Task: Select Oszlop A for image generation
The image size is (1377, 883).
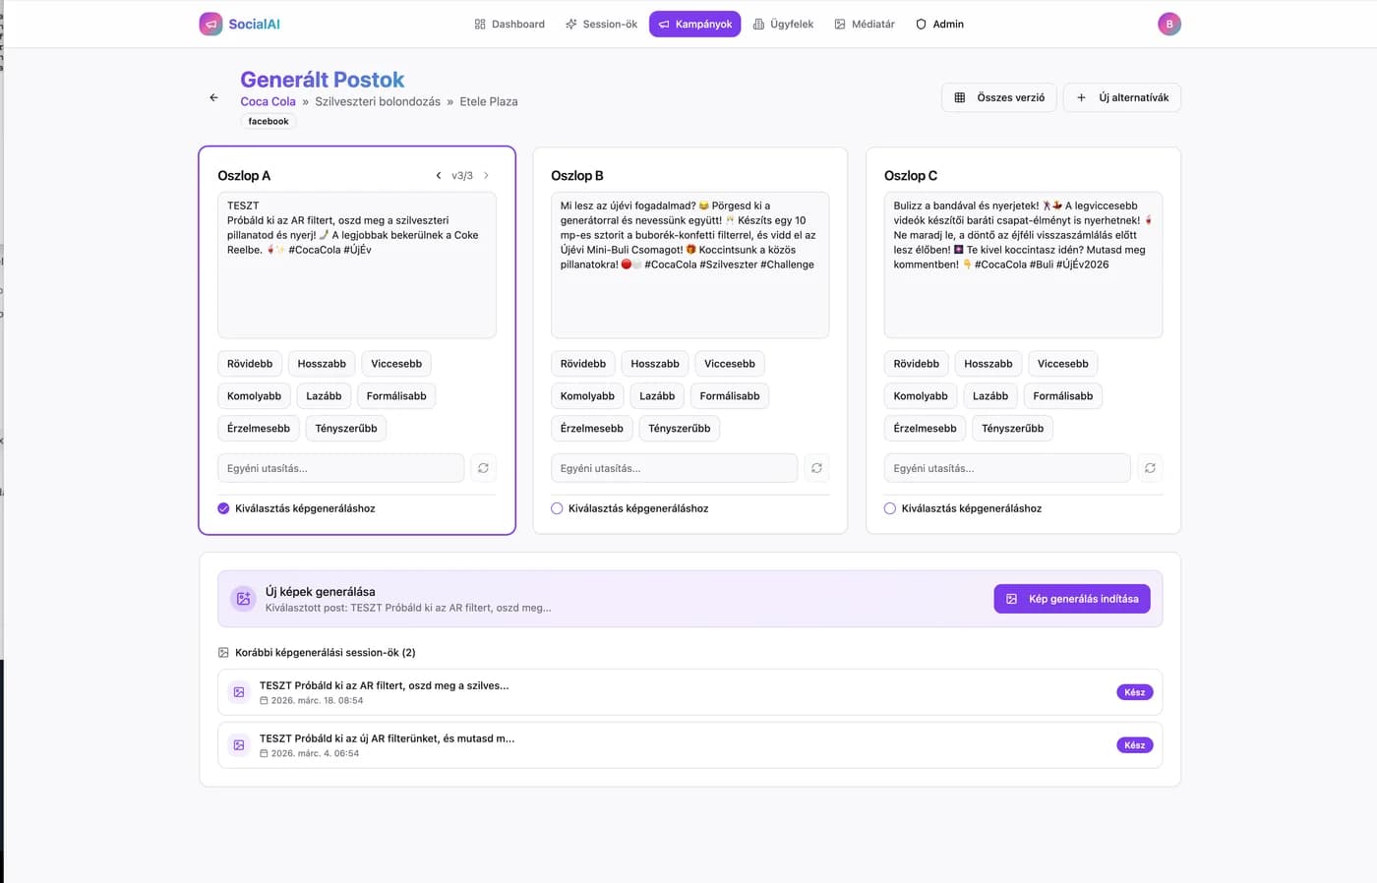Action: (x=223, y=508)
